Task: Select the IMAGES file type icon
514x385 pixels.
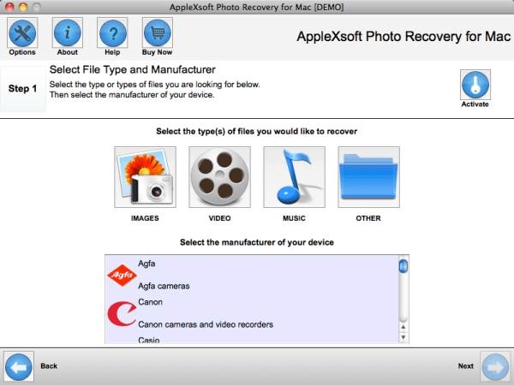Action: [x=146, y=177]
